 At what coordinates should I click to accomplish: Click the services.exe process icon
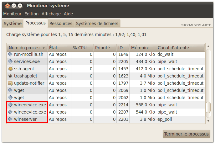coord(10,61)
